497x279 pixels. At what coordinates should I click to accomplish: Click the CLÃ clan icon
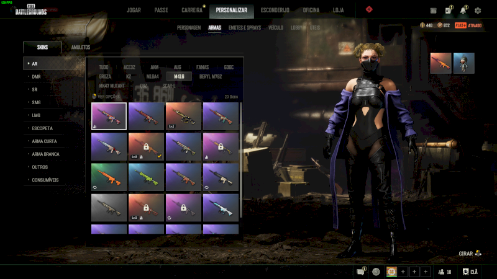(x=470, y=272)
